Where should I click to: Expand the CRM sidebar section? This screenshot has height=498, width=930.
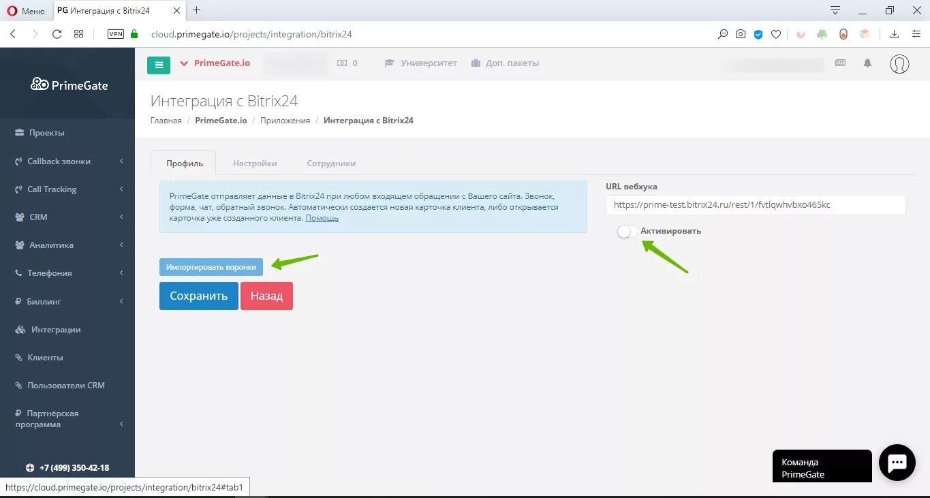67,217
